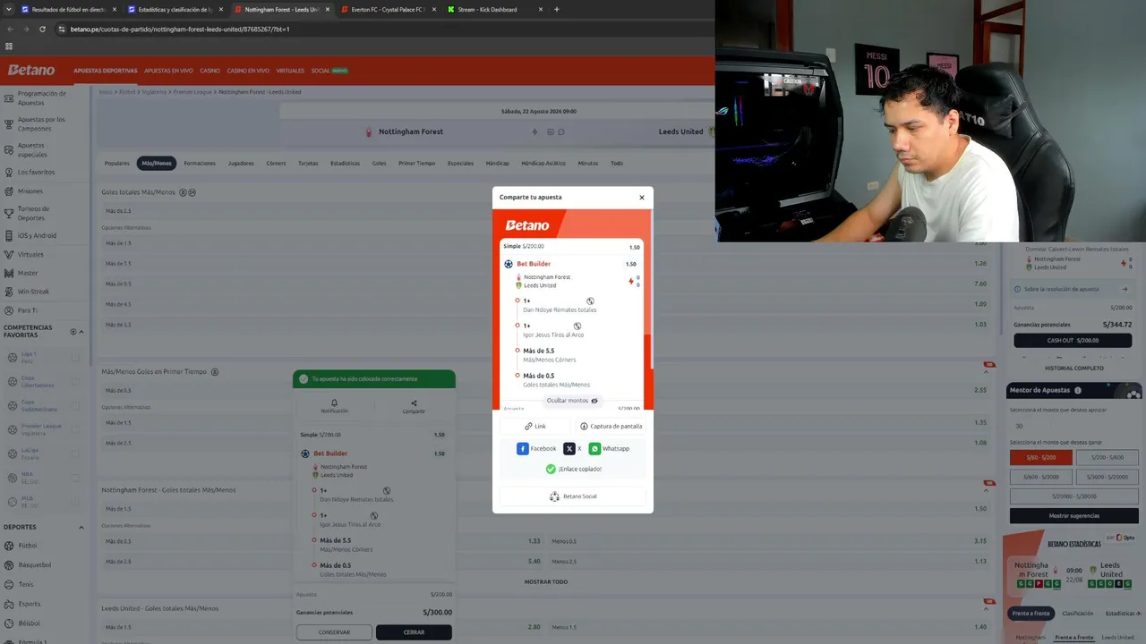Collapse Competencias Favoritas section
The width and height of the screenshot is (1146, 644).
[x=81, y=332]
